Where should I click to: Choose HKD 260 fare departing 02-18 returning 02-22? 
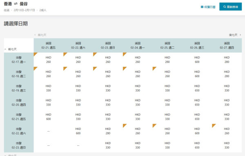[78, 74]
